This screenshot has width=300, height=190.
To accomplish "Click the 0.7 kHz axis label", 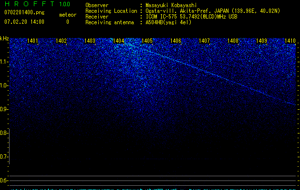I will 3,157.
